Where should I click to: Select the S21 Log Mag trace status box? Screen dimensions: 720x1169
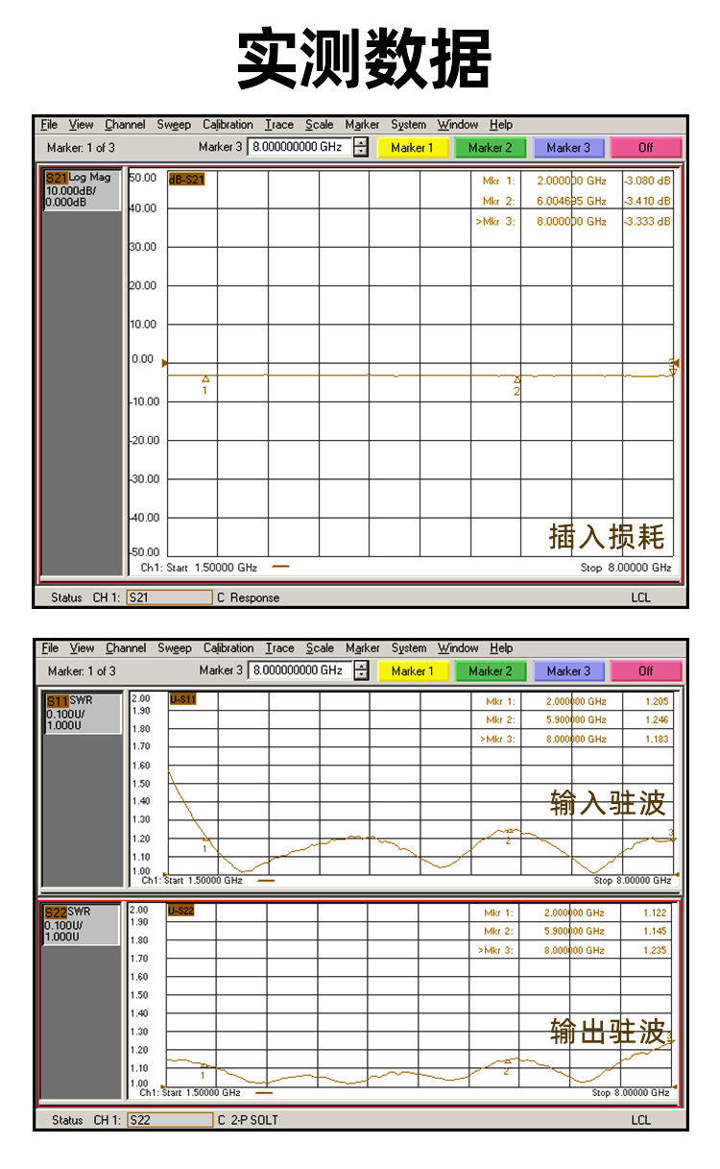coord(83,190)
